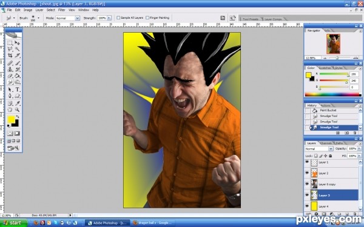Screen dimensions: 364x227
Task: Swap foreground and background colors
Action: pos(17,117)
